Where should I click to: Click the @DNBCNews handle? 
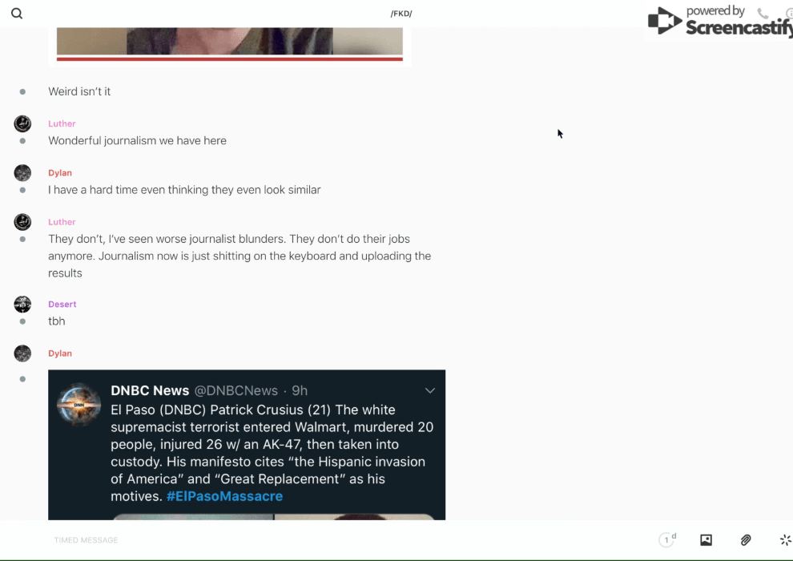[x=236, y=390]
